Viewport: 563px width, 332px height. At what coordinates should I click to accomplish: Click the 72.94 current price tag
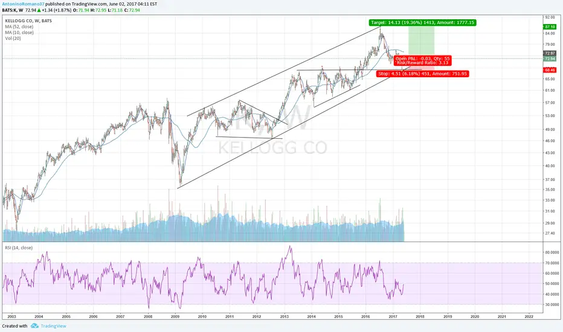[x=550, y=59]
